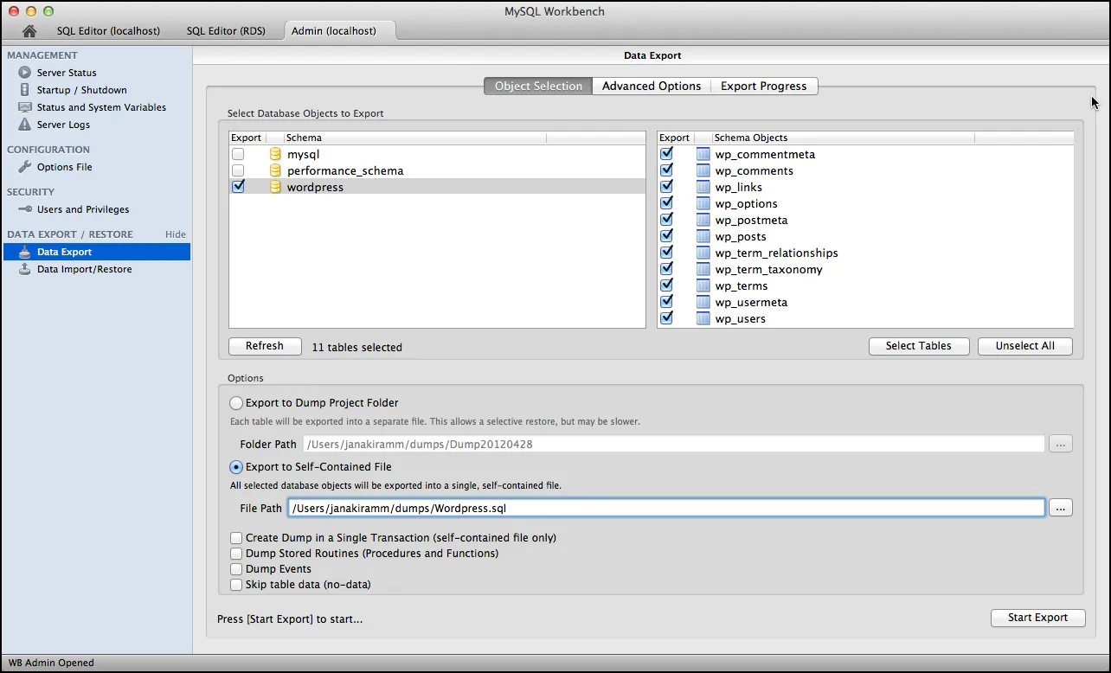Click the wp_commentmeta table icon
Viewport: 1111px width, 673px height.
click(703, 154)
